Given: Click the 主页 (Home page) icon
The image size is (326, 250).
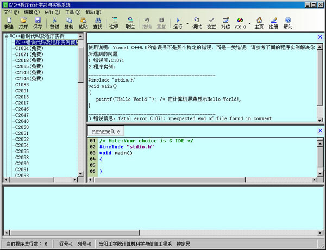Looking at the screenshot, I should coord(259,22).
